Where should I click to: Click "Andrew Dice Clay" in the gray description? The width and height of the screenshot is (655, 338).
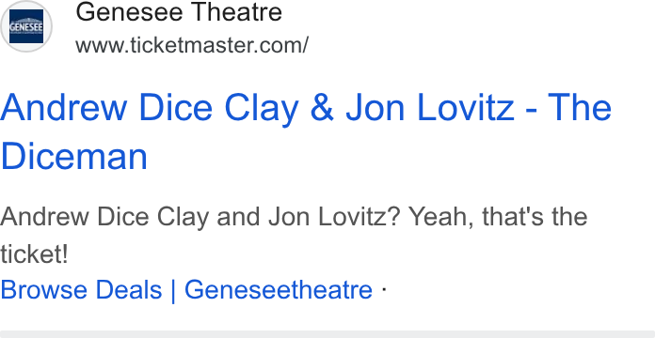[104, 218]
